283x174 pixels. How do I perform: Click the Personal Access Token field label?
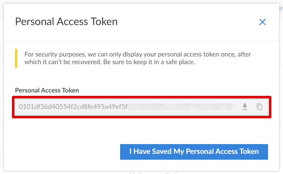point(47,90)
